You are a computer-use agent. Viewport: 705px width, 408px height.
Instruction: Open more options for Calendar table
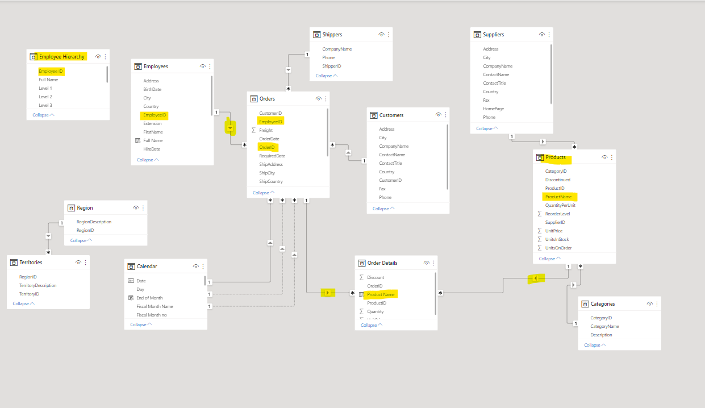click(x=203, y=267)
